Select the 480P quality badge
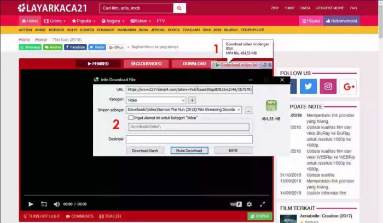The image size is (383, 223). [x=236, y=204]
